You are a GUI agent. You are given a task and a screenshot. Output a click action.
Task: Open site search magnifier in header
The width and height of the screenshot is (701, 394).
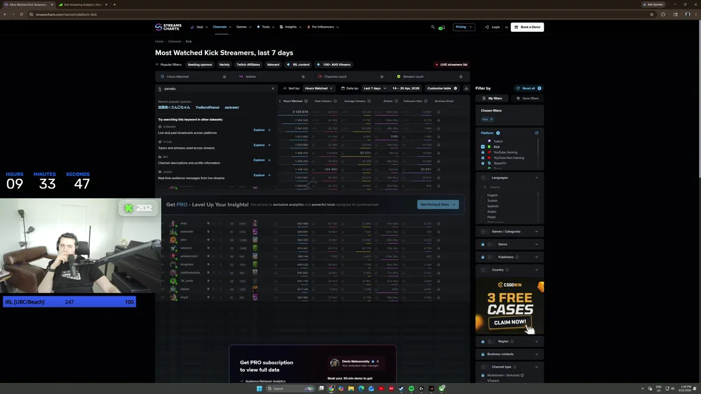(x=433, y=27)
